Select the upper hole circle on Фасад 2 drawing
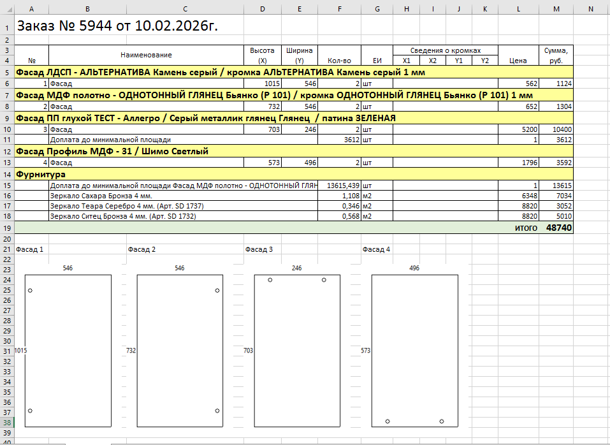 [217, 291]
